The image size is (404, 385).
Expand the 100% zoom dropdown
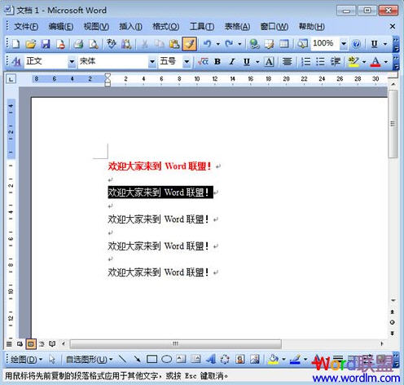point(344,44)
